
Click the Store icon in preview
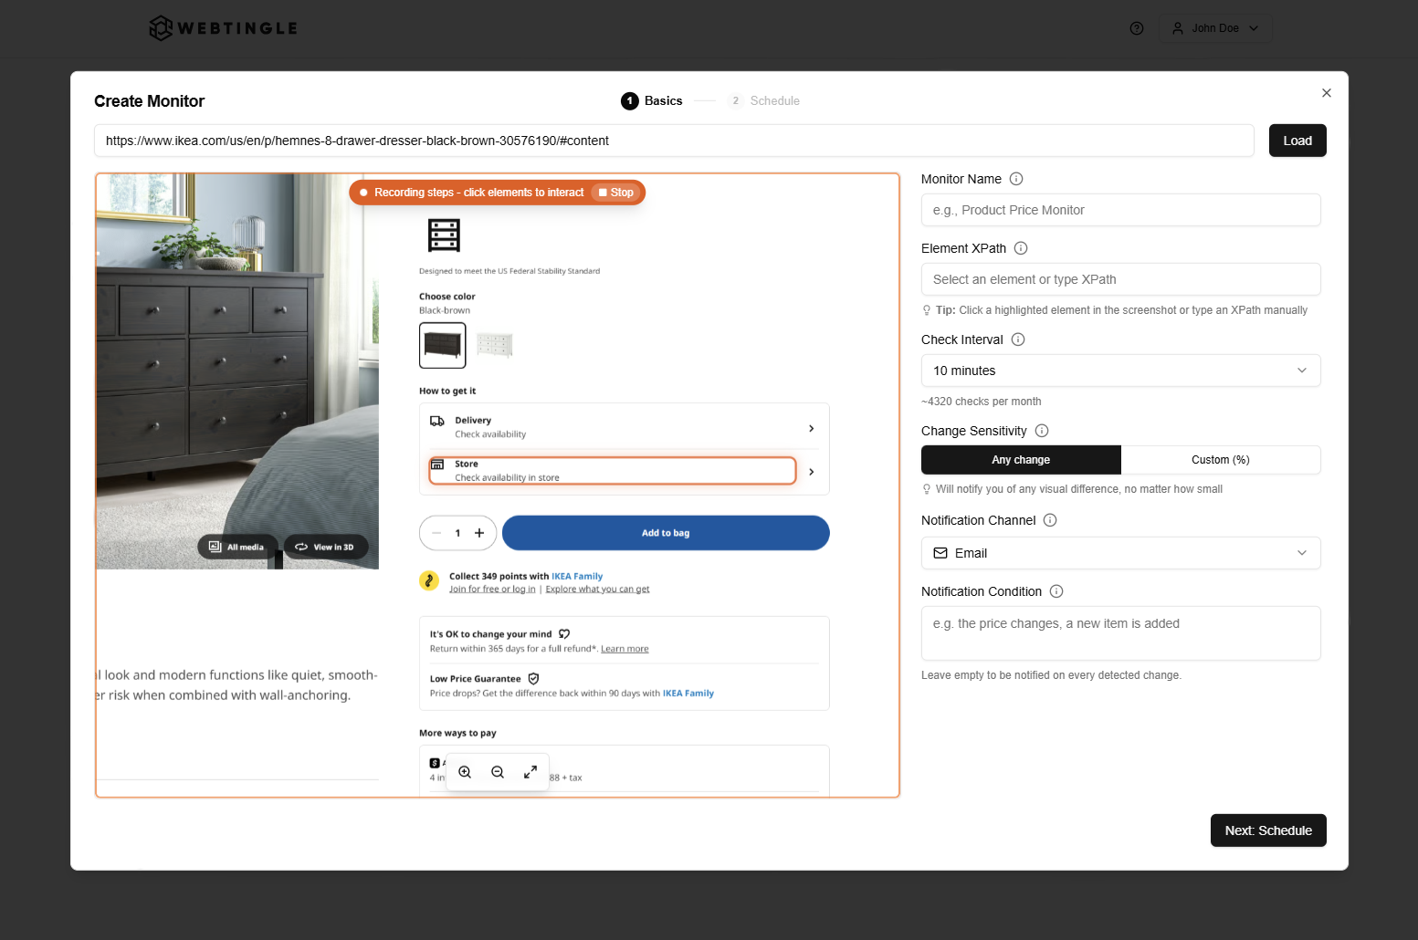[437, 465]
